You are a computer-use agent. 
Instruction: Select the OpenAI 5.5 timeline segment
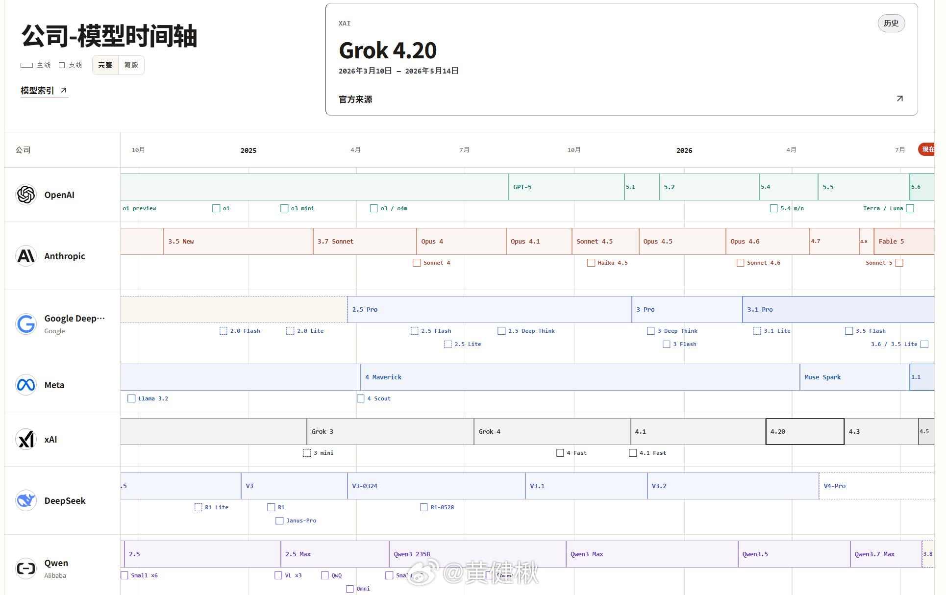tap(864, 187)
